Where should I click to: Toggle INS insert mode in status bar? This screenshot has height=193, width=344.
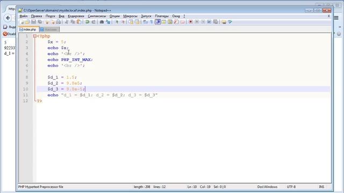[321, 187]
